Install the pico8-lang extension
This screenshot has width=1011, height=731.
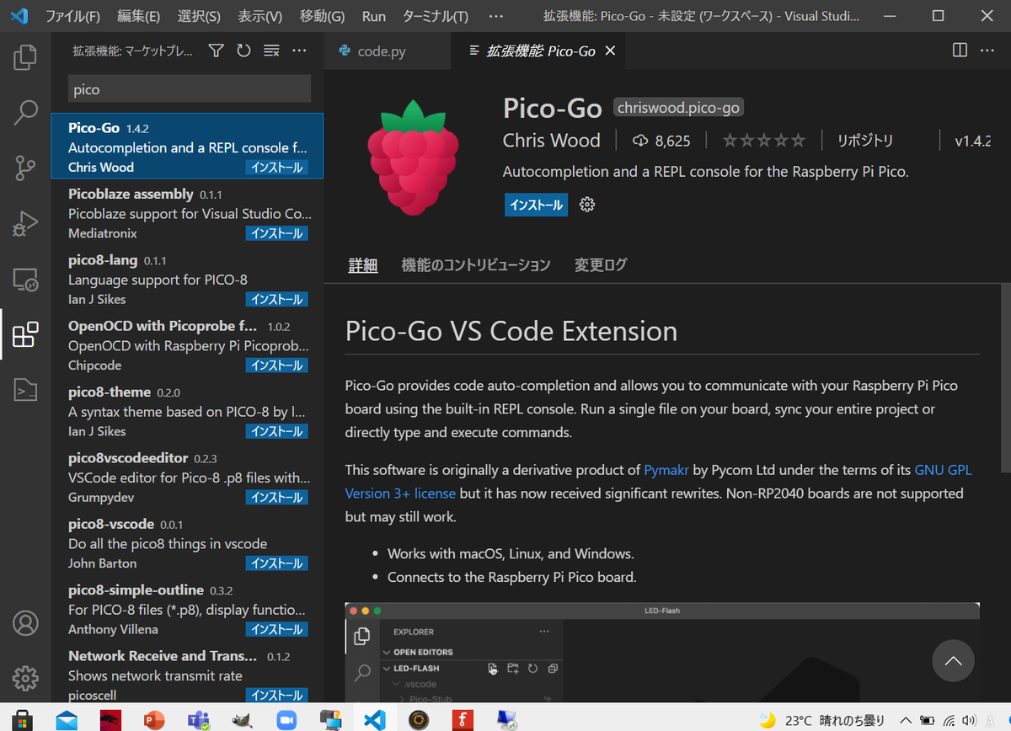[277, 299]
